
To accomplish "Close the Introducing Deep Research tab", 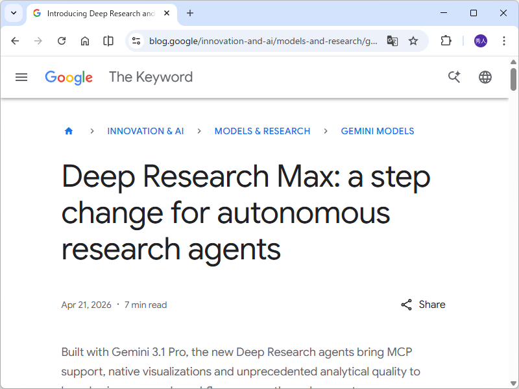I will pyautogui.click(x=167, y=13).
